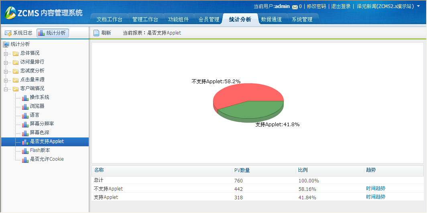Click the statistics root computer icon
The image size is (427, 213).
[x=6, y=45]
